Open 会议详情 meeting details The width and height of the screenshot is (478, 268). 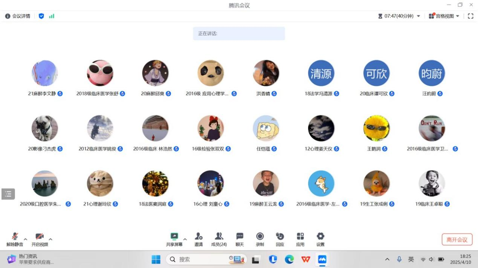pos(18,16)
